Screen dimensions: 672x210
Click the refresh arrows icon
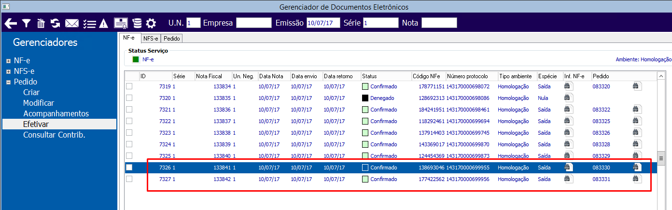point(56,23)
